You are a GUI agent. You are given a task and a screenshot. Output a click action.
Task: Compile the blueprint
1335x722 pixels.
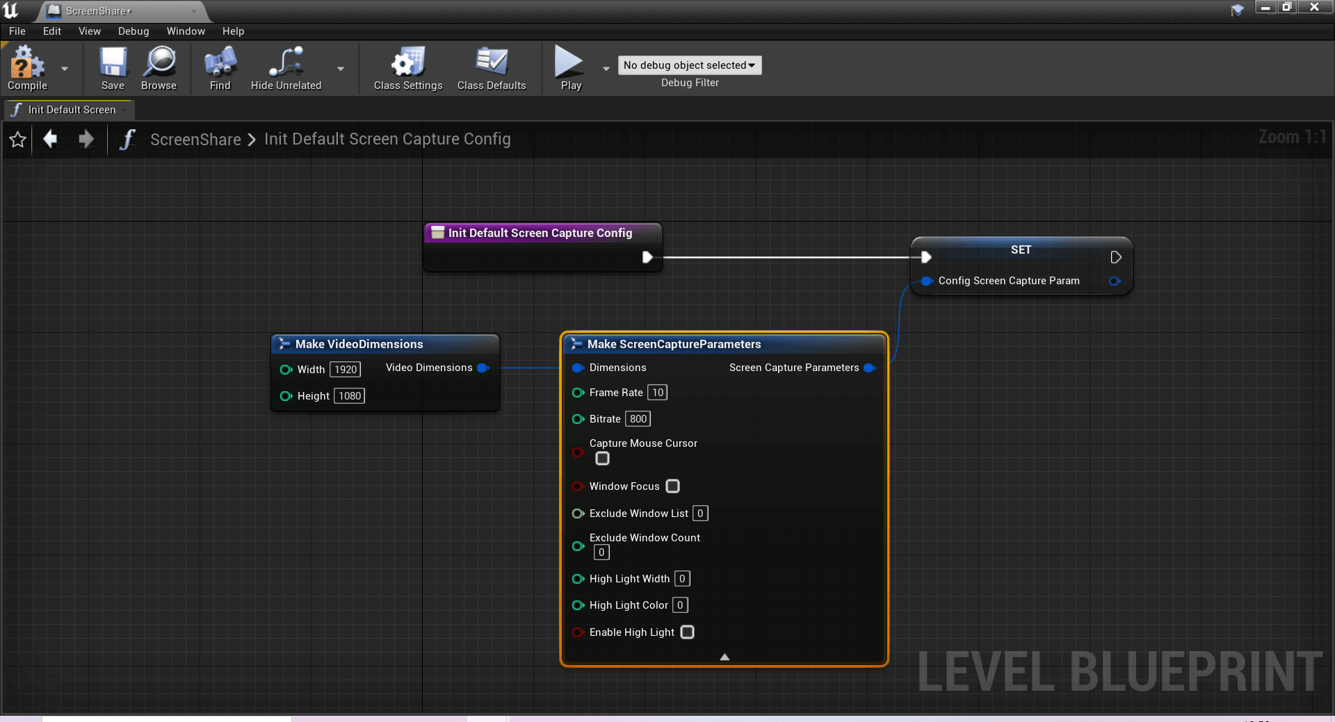(x=27, y=68)
